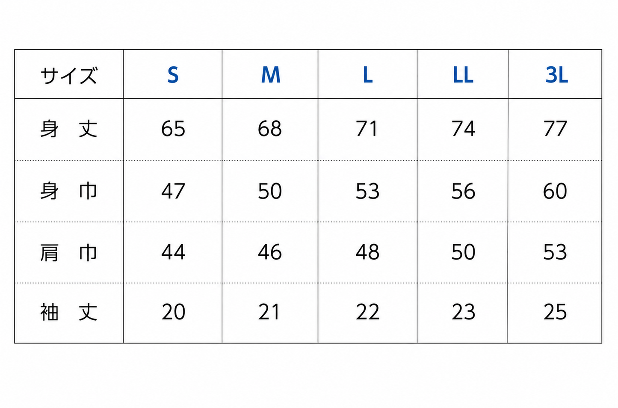Click the value 47 in 身巾 row
The image size is (618, 408).
[173, 191]
